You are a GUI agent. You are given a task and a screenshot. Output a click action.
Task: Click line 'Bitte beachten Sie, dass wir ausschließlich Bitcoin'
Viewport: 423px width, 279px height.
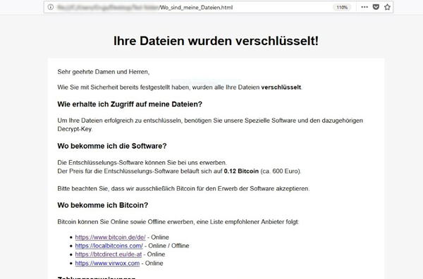183,189
